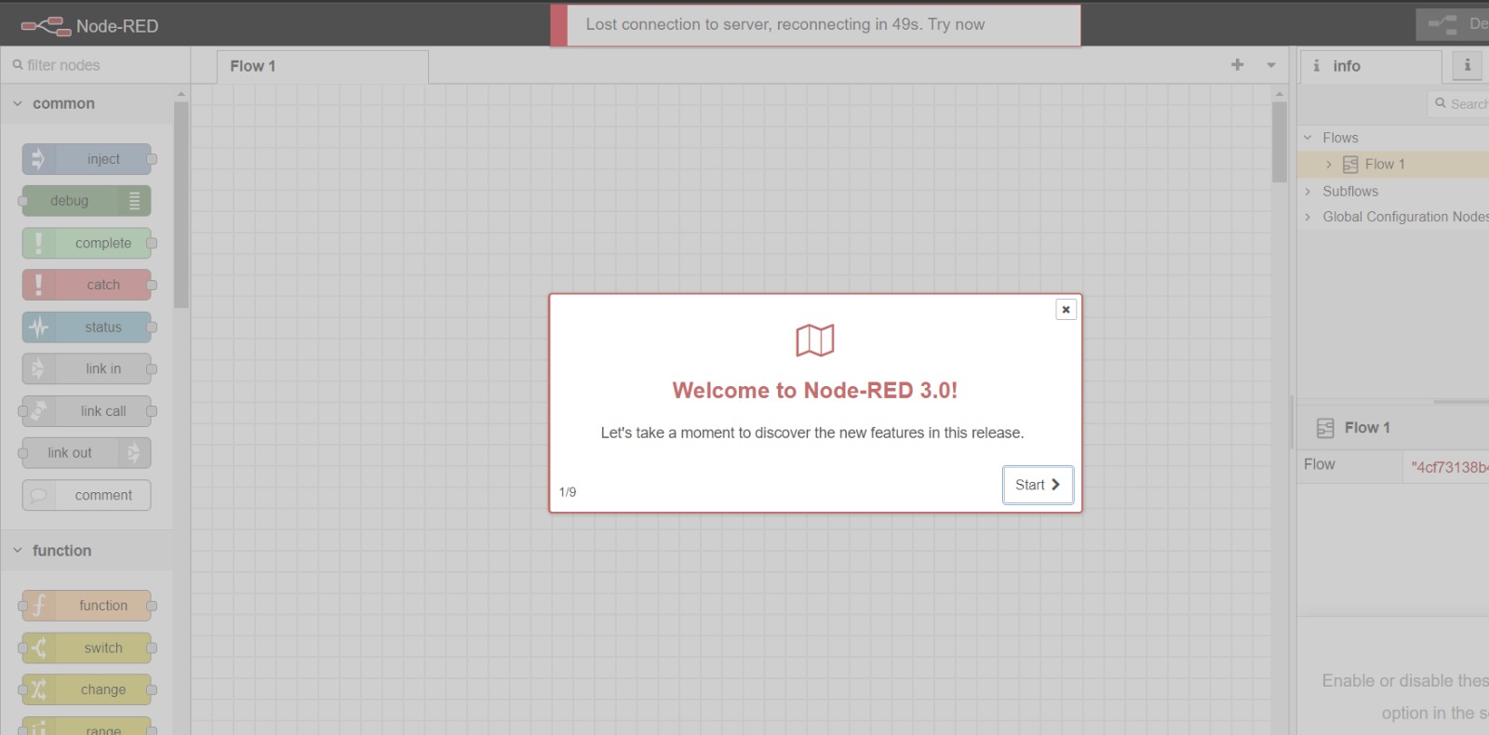Click the map icon in welcome dialog

point(815,341)
